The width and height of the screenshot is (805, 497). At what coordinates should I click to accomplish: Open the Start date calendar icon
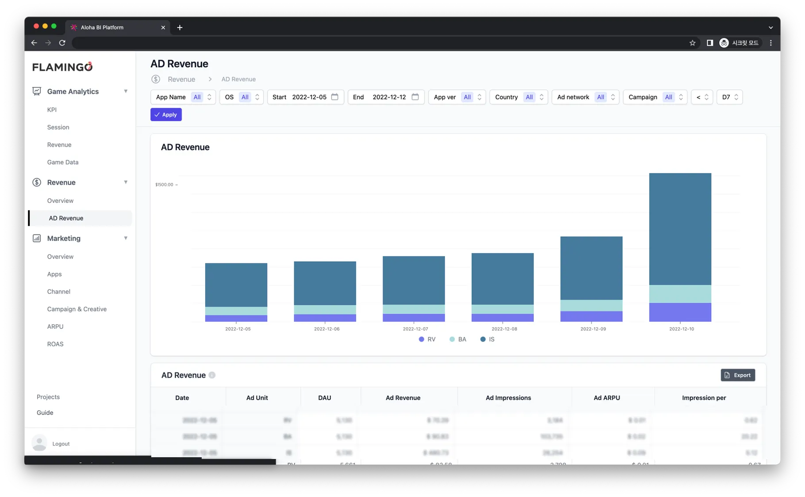(335, 97)
